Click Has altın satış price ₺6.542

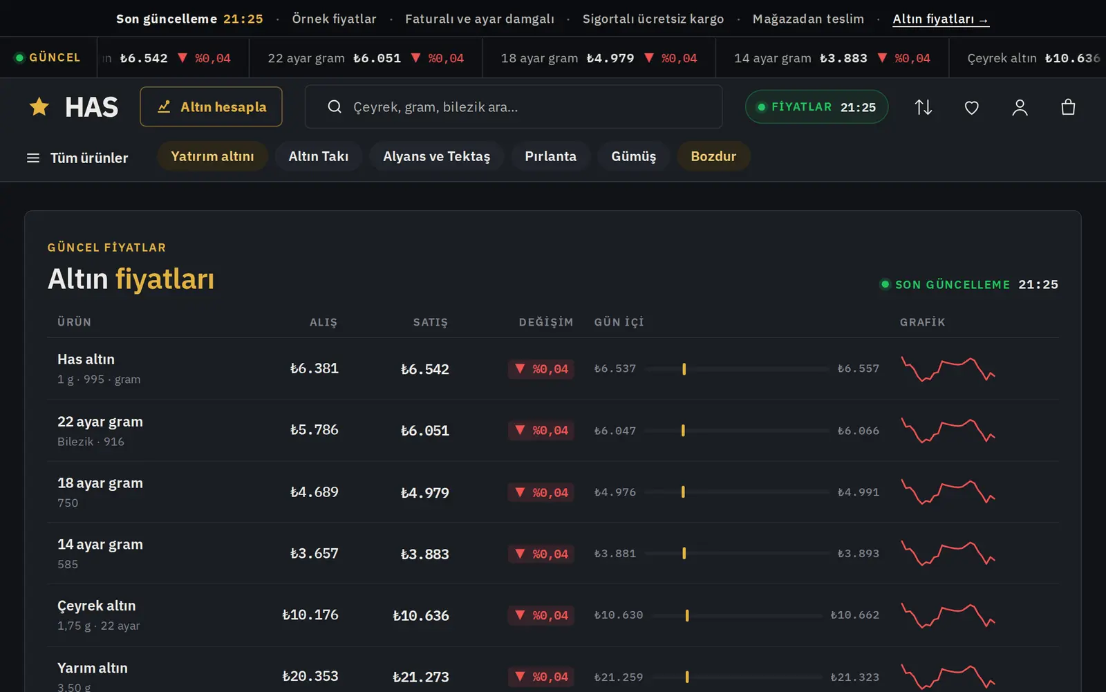tap(425, 369)
